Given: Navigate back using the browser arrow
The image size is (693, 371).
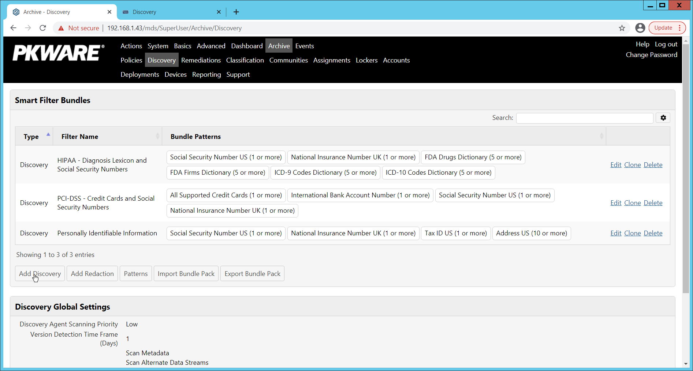Looking at the screenshot, I should coord(14,28).
